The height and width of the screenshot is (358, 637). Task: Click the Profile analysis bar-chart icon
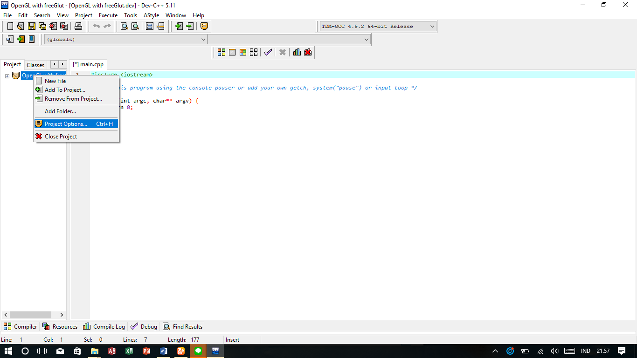click(x=297, y=52)
